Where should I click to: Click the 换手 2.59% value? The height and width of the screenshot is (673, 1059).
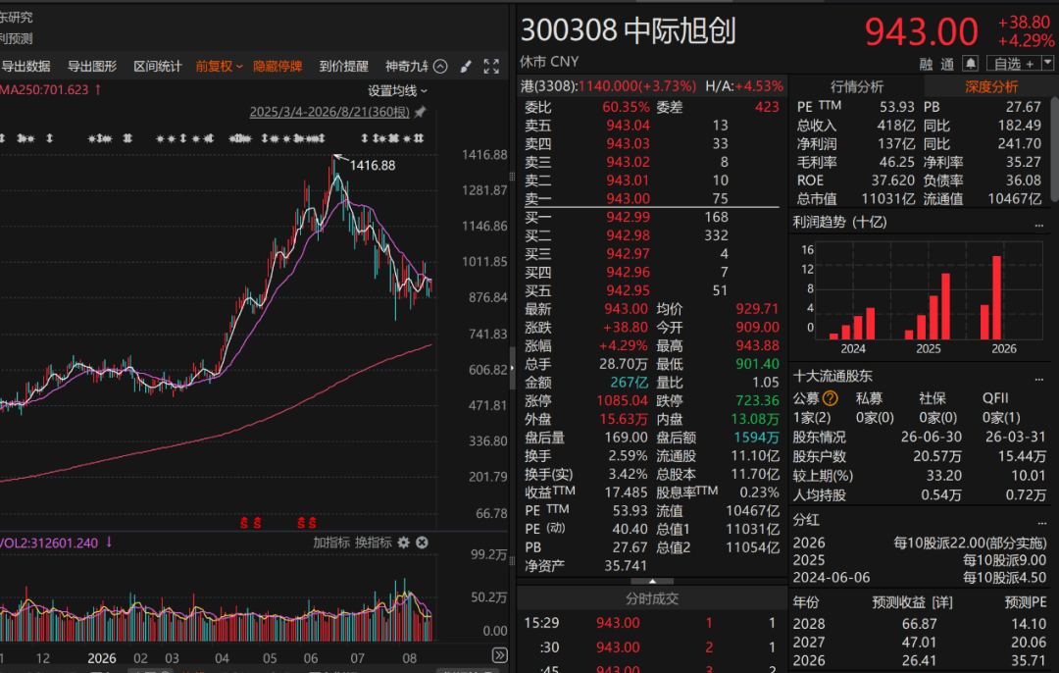point(629,456)
